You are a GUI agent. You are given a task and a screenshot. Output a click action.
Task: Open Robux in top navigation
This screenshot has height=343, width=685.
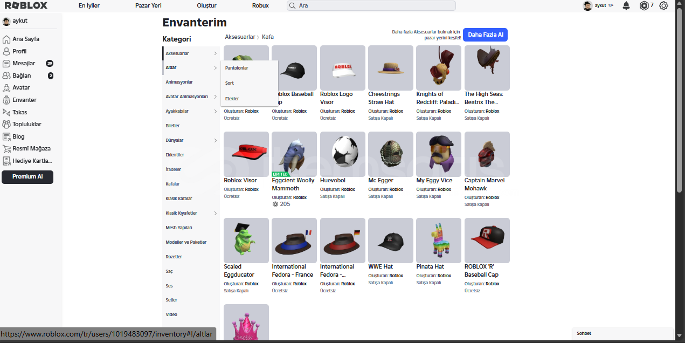pyautogui.click(x=260, y=5)
